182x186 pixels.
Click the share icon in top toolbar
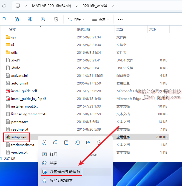[x=43, y=19]
